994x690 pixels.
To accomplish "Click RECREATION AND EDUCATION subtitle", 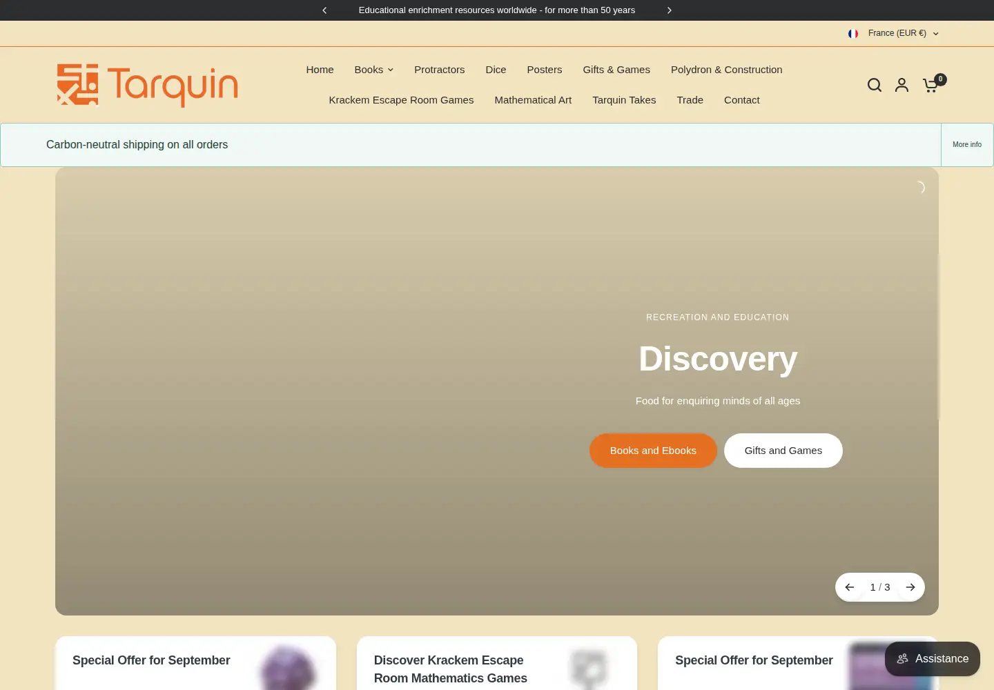I will [x=718, y=317].
